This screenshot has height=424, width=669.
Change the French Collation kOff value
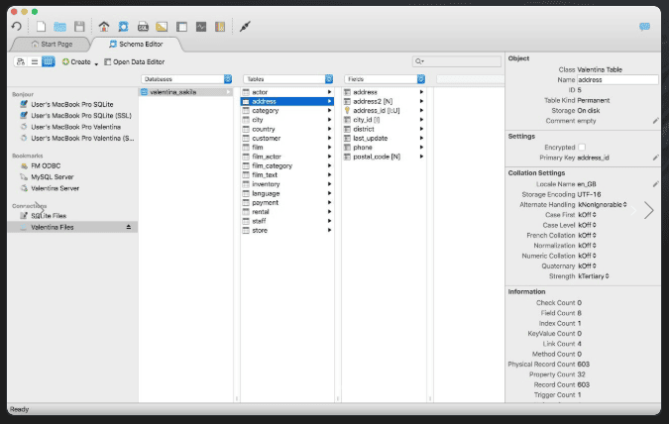[x=587, y=236]
